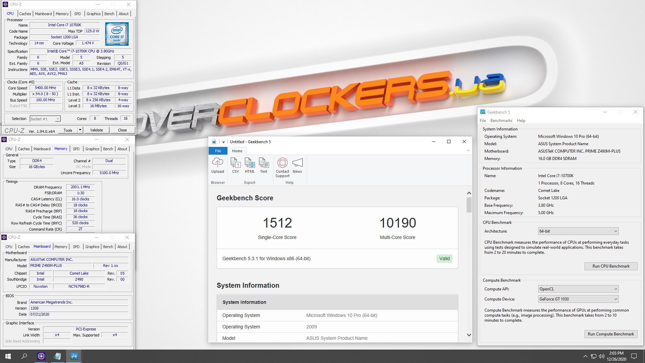The image size is (645, 363).
Task: Click the Close button in CPU-Z
Action: click(x=122, y=130)
